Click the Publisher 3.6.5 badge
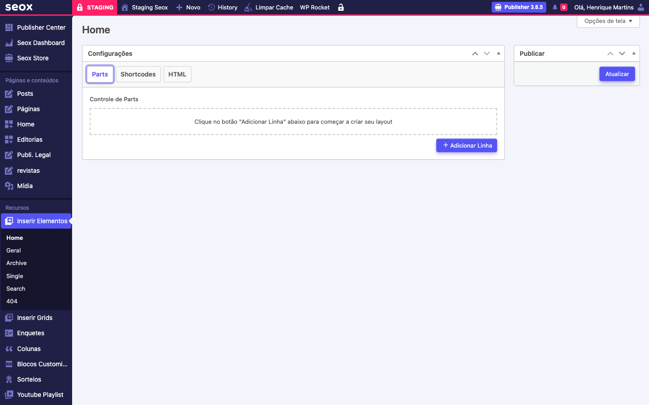 519,7
